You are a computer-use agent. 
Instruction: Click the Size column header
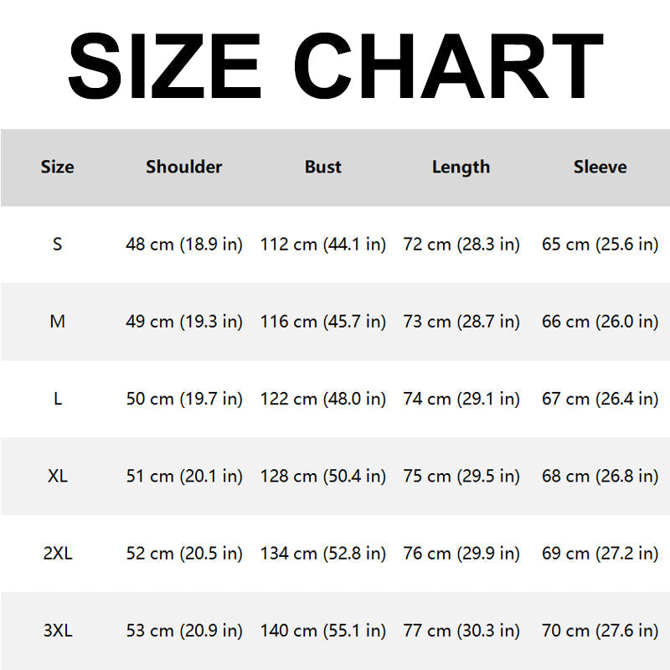[x=57, y=167]
